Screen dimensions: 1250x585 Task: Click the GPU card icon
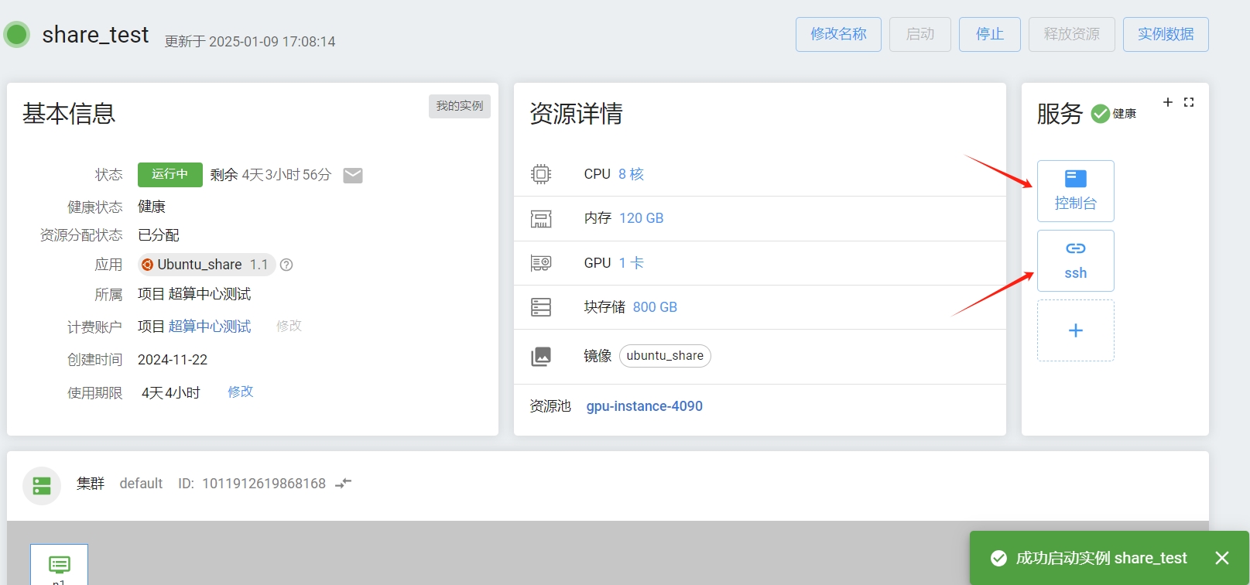pos(541,263)
